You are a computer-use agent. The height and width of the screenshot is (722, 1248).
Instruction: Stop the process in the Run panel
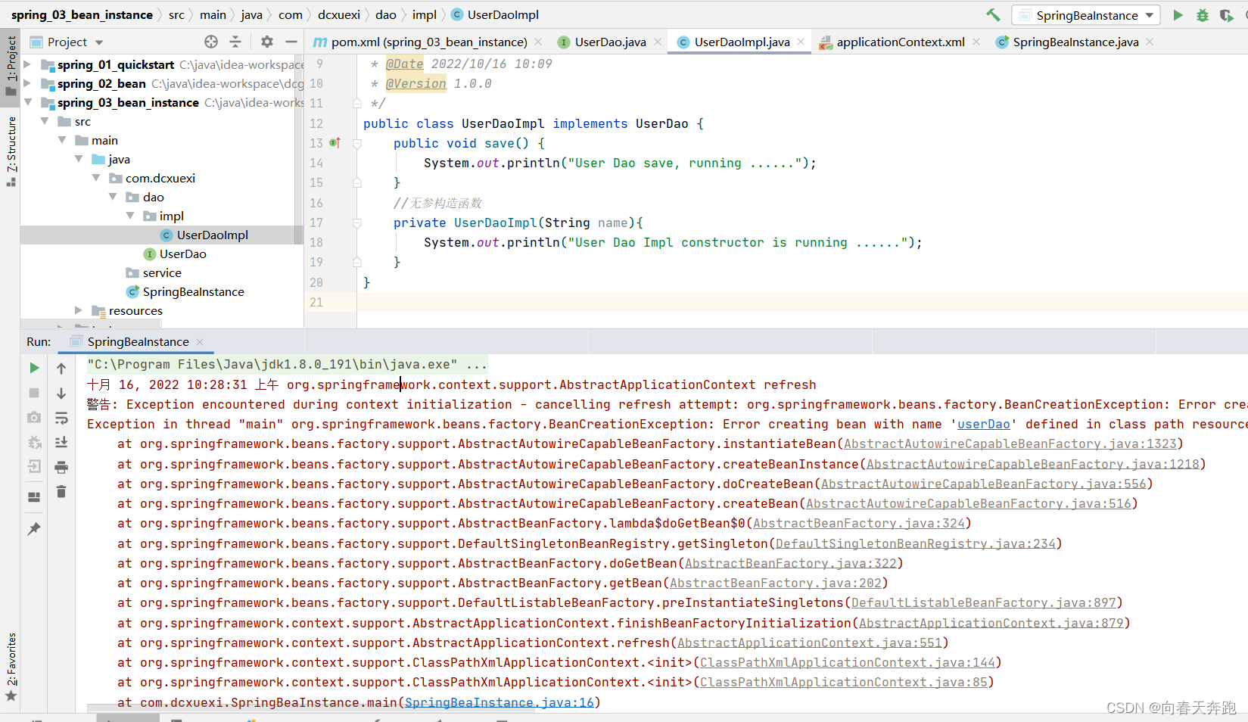pos(34,393)
